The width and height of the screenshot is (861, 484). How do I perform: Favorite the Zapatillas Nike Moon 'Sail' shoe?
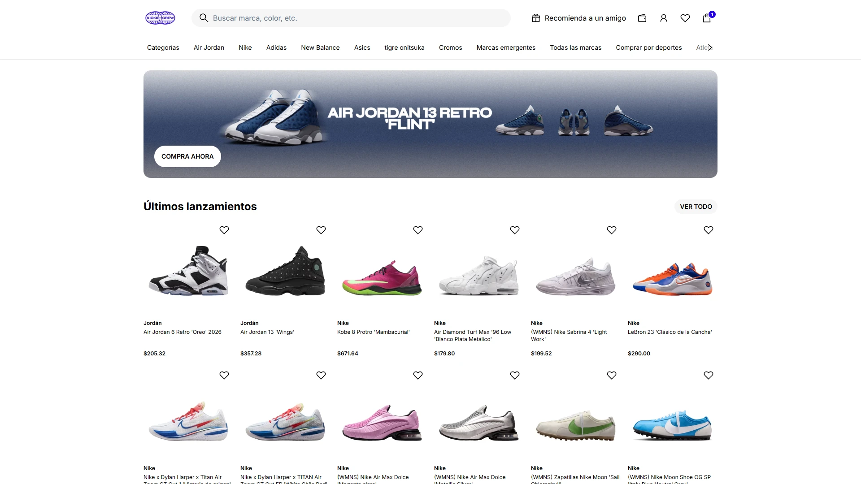click(x=612, y=375)
